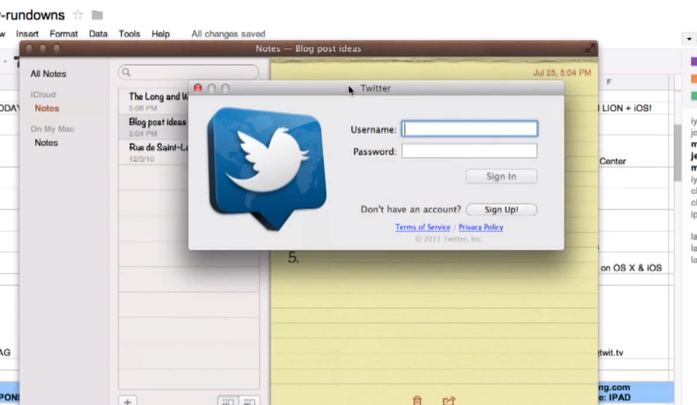Viewport: 697px width, 405px height.
Task: Open the Tools menu in spreadsheet
Action: 129,34
